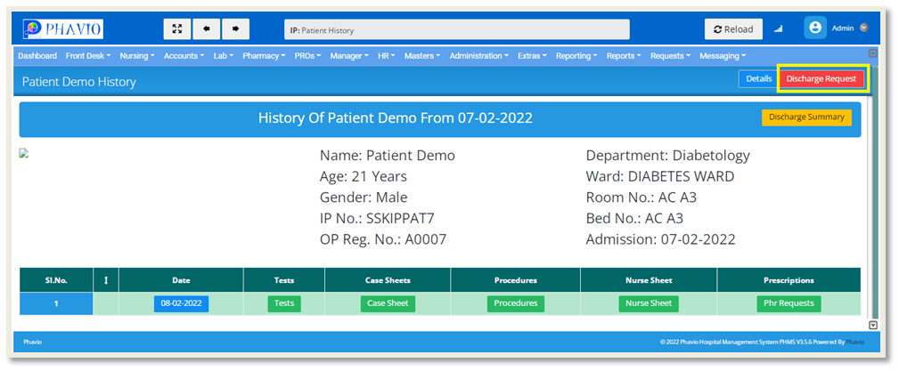The image size is (899, 371).
Task: Open the green Case Sheet button
Action: point(388,303)
